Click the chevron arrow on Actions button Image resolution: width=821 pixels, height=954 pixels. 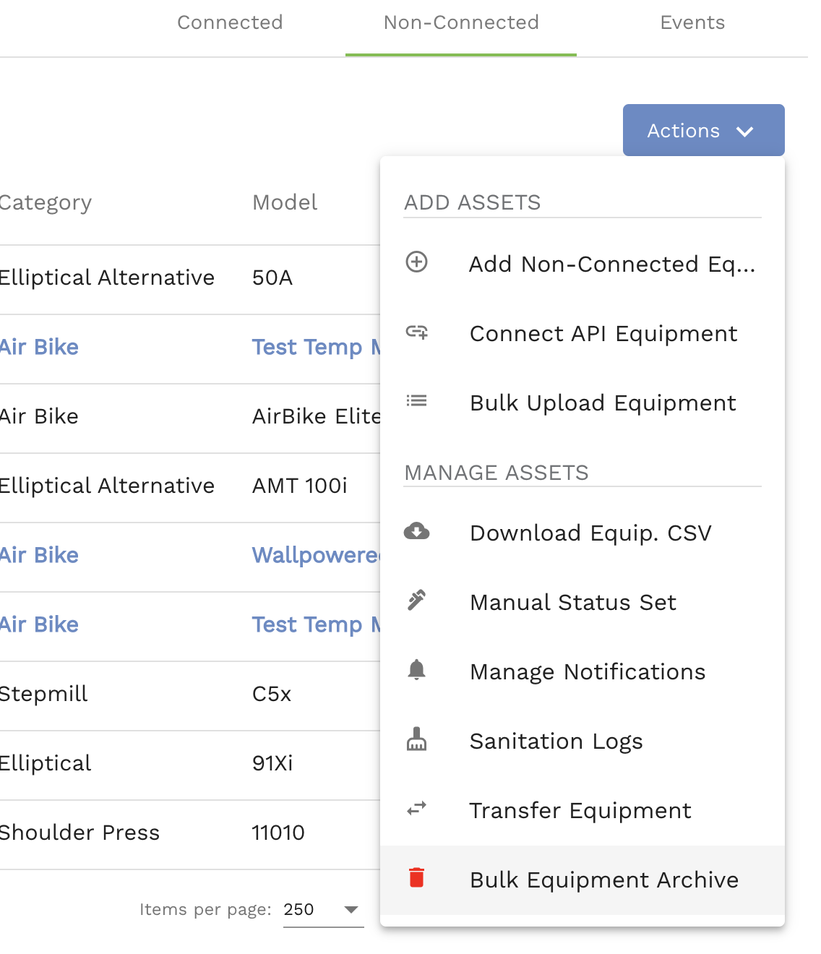point(744,132)
